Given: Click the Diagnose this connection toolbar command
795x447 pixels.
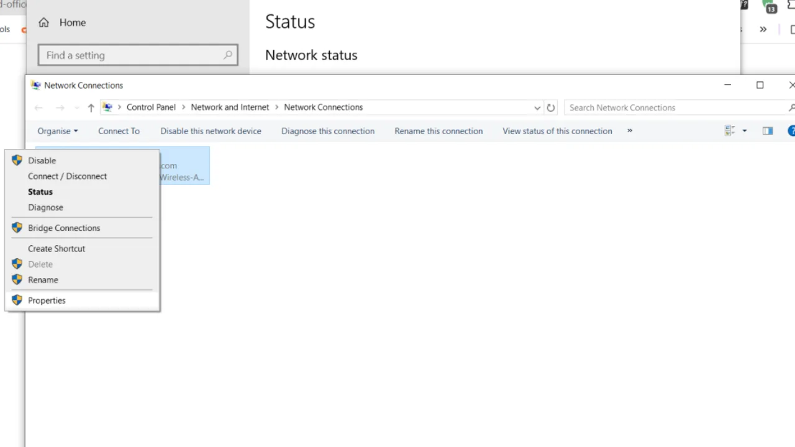Looking at the screenshot, I should [x=327, y=131].
